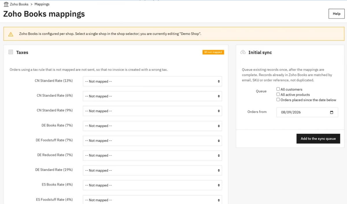This screenshot has width=347, height=204.
Task: Expand the DE Books Rate (7%) mapping dropdown
Action: [152, 126]
